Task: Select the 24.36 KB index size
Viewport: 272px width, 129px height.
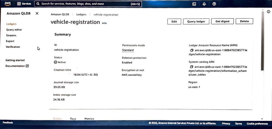Action: point(59,100)
